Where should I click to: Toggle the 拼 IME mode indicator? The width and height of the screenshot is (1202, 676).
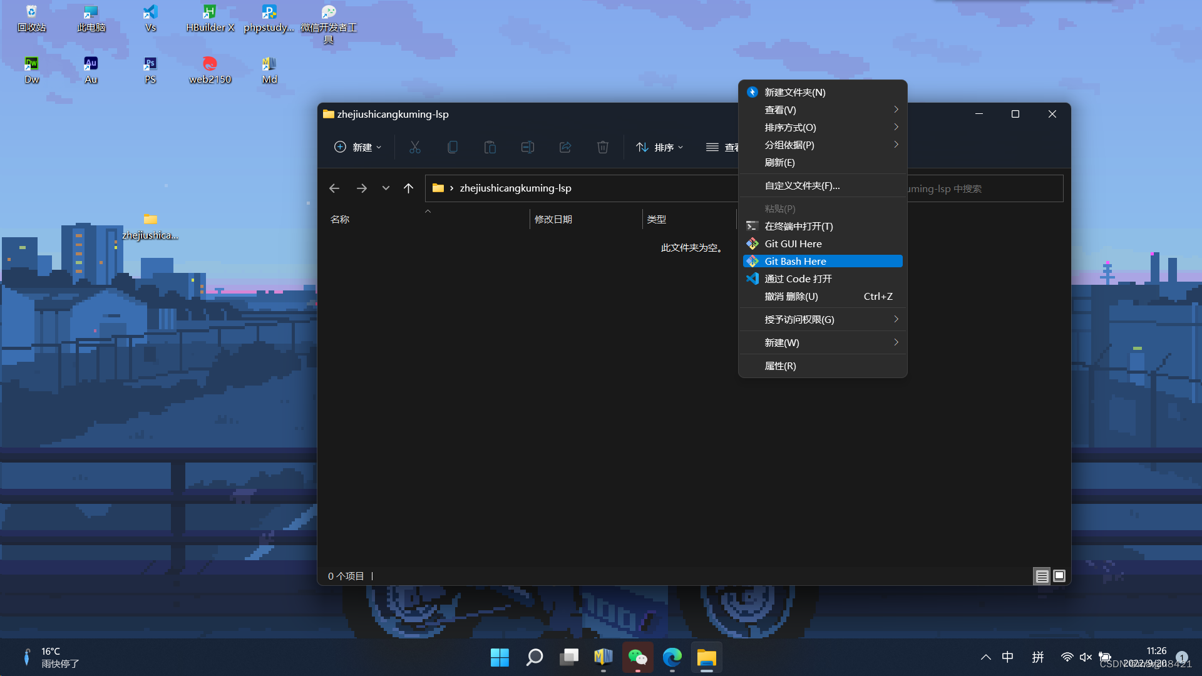[x=1038, y=657]
